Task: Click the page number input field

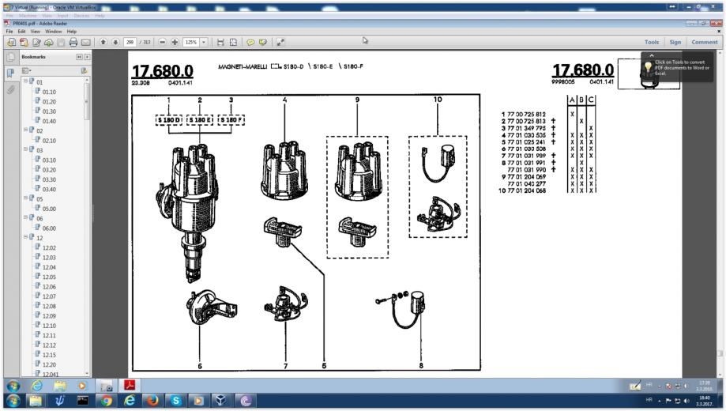Action: click(130, 42)
